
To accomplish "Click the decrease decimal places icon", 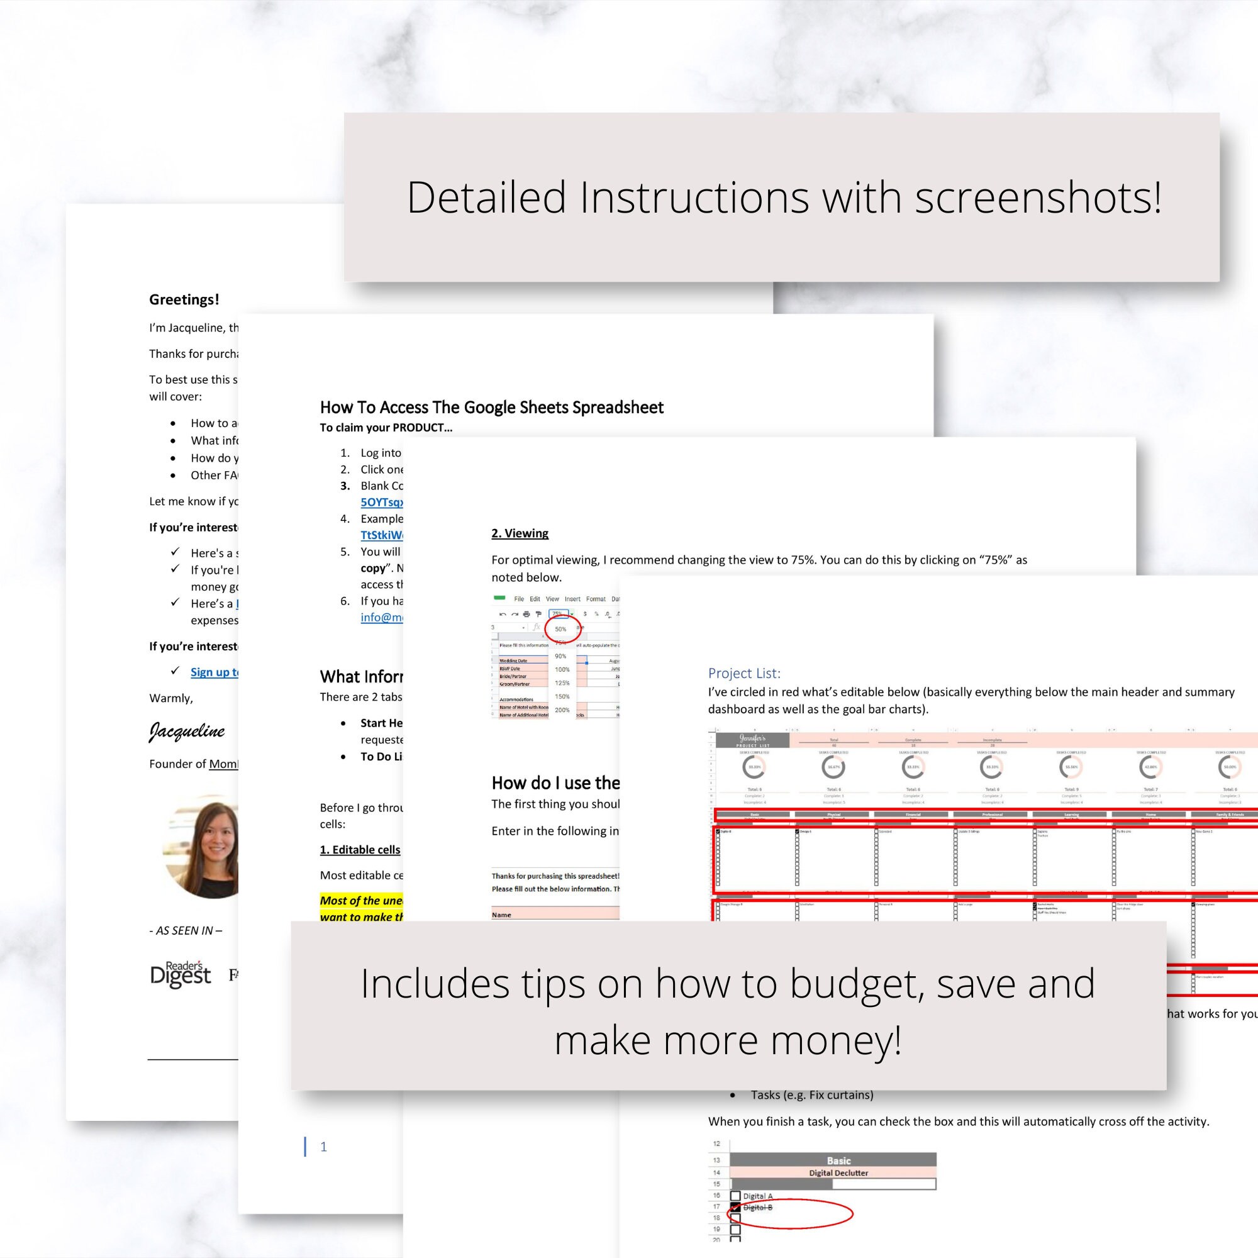I will click(608, 615).
